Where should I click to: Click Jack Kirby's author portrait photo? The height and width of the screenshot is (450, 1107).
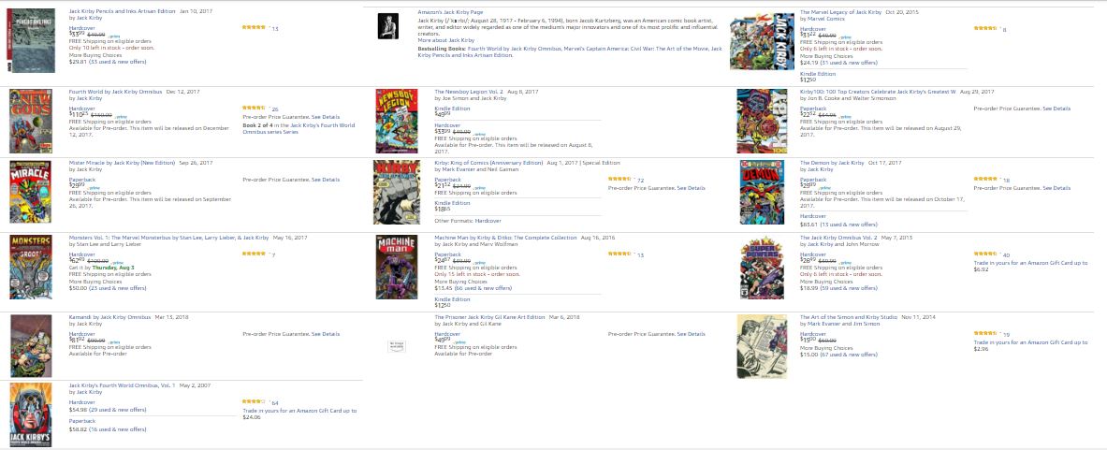coord(388,26)
